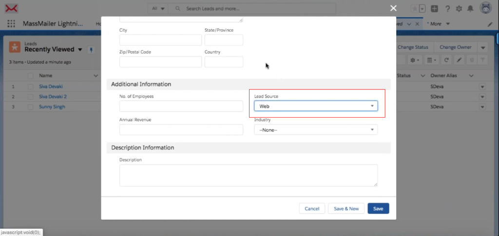The height and width of the screenshot is (236, 499).
Task: Open the App Launcher grid icon
Action: (x=11, y=24)
